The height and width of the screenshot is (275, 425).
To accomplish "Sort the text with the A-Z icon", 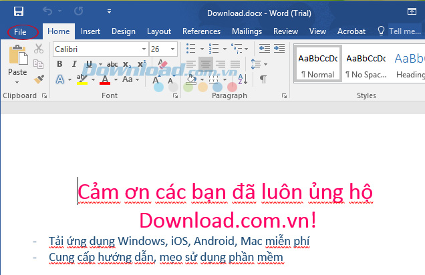I will pyautogui.click(x=243, y=79).
